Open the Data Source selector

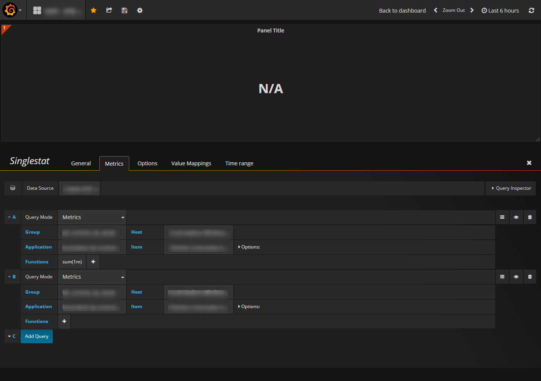80,188
